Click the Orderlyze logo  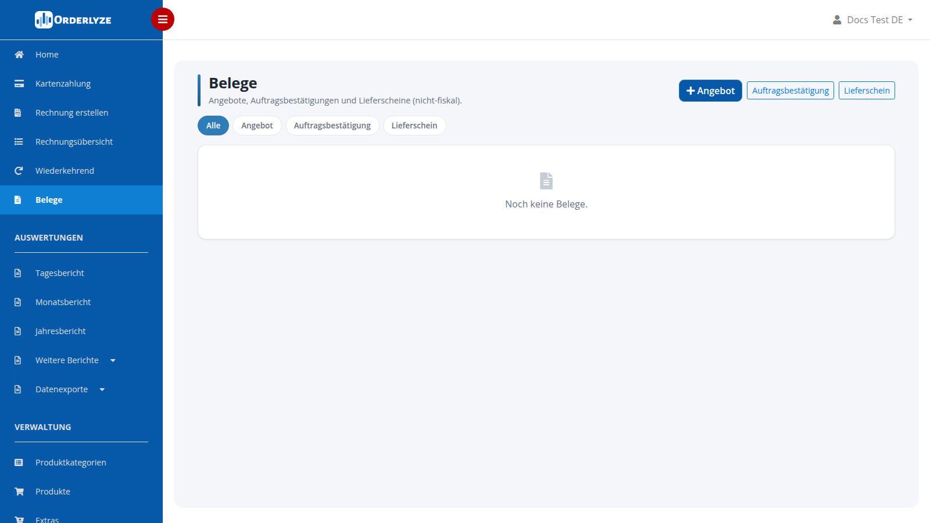[x=73, y=20]
